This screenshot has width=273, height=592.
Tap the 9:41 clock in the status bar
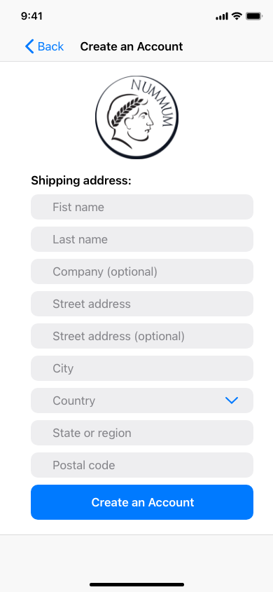point(32,16)
